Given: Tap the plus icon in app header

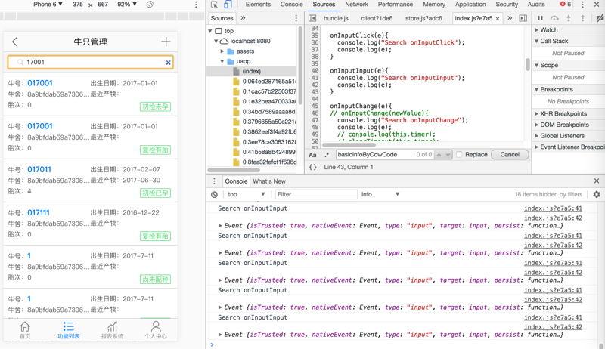Looking at the screenshot, I should click(x=166, y=42).
